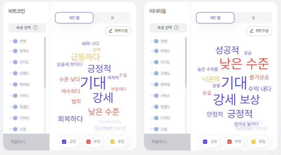Click 적용하기 button in 이더리움 panel
The width and height of the screenshot is (281, 155).
click(167, 142)
